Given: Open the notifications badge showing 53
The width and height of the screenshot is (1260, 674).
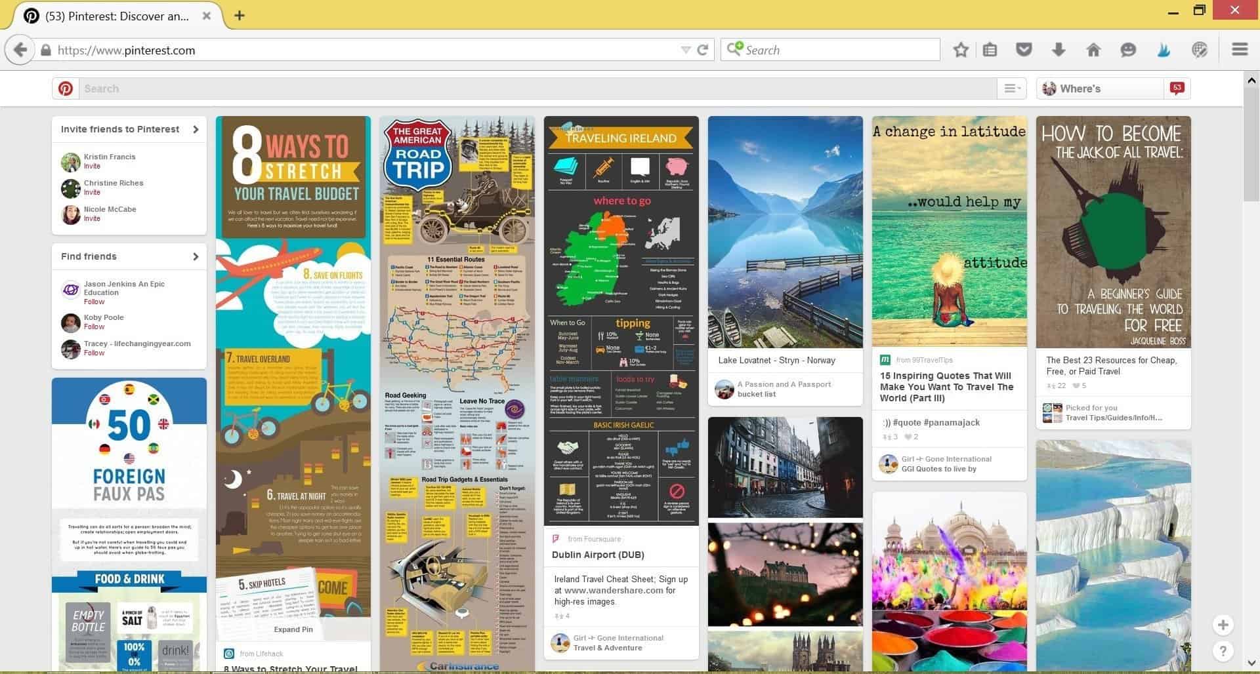Looking at the screenshot, I should tap(1177, 88).
